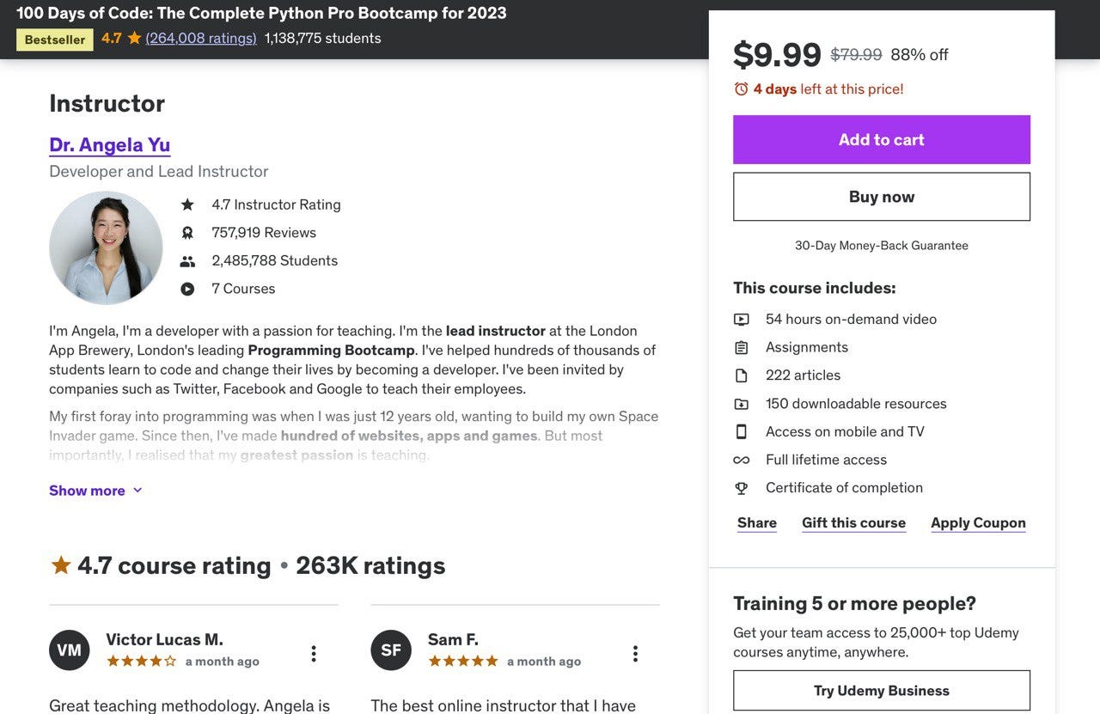Open Dr. Angela Yu's profile
The image size is (1100, 714).
(x=109, y=143)
